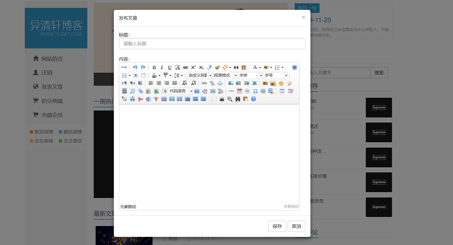Screen dimensions: 453x245
Task: Expand the 字体 font dropdown
Action: click(x=250, y=75)
